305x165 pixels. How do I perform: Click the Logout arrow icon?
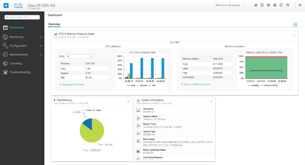click(x=300, y=5)
